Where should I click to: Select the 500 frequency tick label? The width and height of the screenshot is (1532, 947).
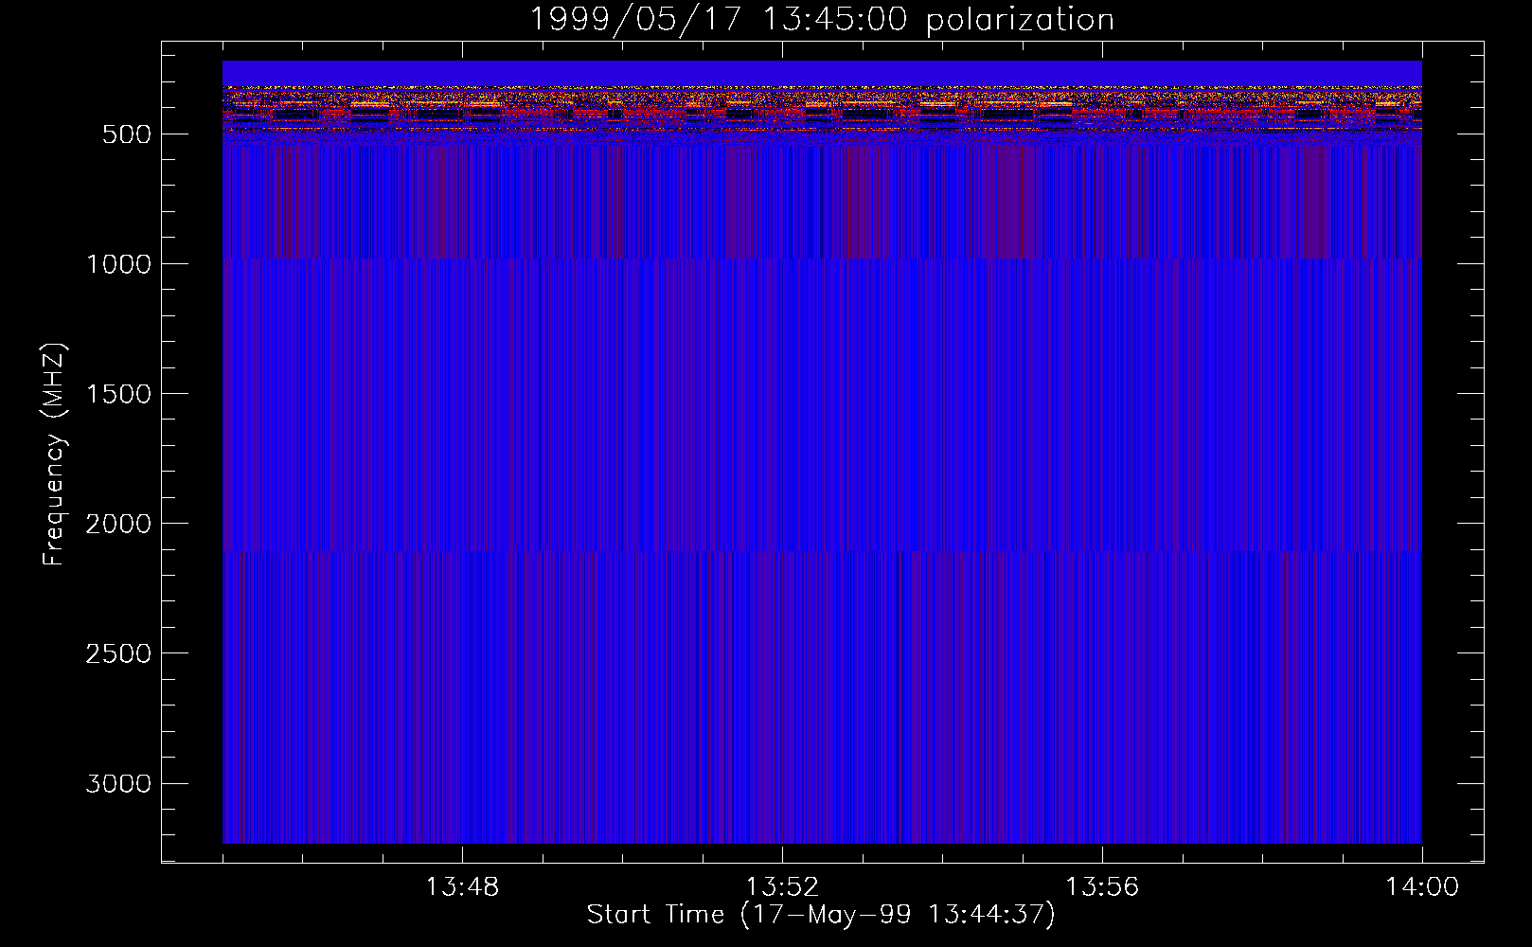pos(126,134)
